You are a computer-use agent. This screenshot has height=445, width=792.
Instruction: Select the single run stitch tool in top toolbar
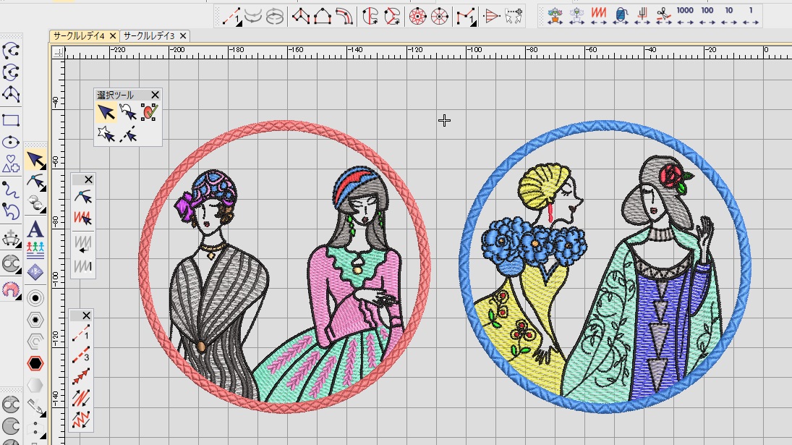pos(231,17)
